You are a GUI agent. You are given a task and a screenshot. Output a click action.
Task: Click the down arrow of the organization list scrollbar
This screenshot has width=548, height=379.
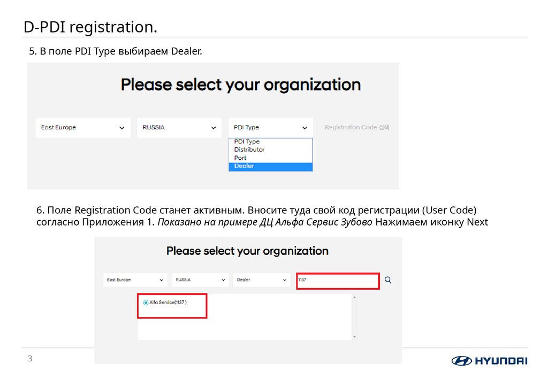[x=353, y=337]
